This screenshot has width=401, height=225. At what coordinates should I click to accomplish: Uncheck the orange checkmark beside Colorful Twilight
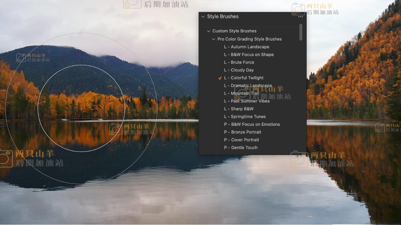[x=220, y=78]
